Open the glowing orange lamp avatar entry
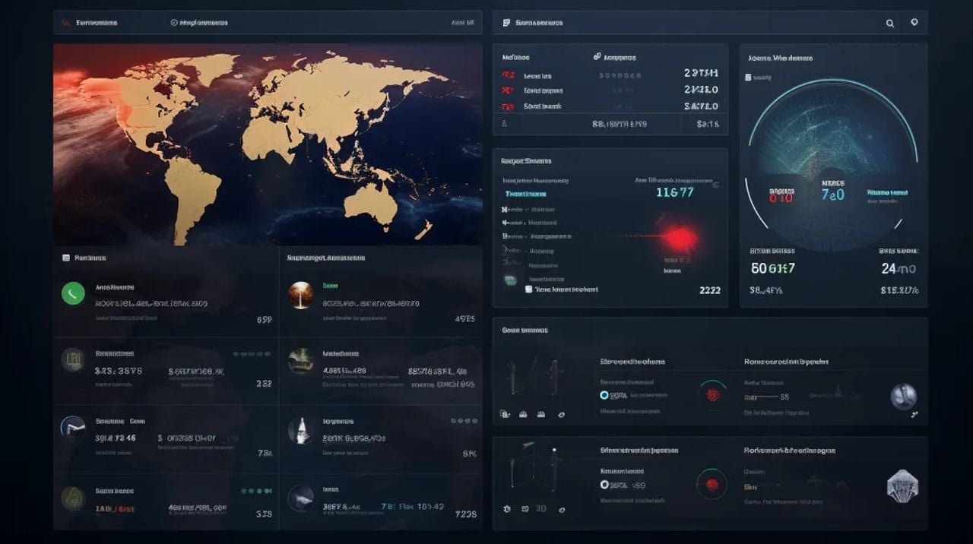This screenshot has height=544, width=973. (x=301, y=295)
